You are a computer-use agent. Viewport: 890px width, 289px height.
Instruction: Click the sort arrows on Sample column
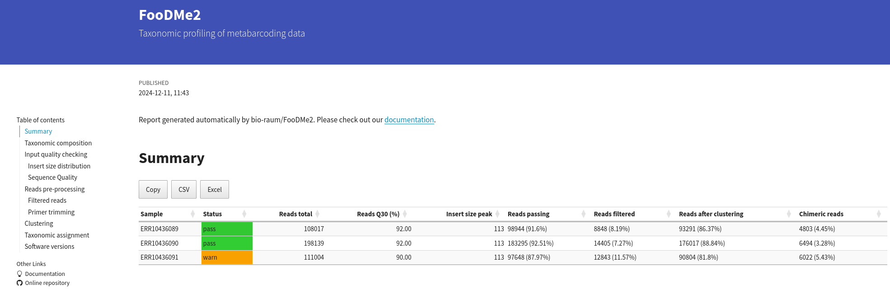pyautogui.click(x=193, y=214)
